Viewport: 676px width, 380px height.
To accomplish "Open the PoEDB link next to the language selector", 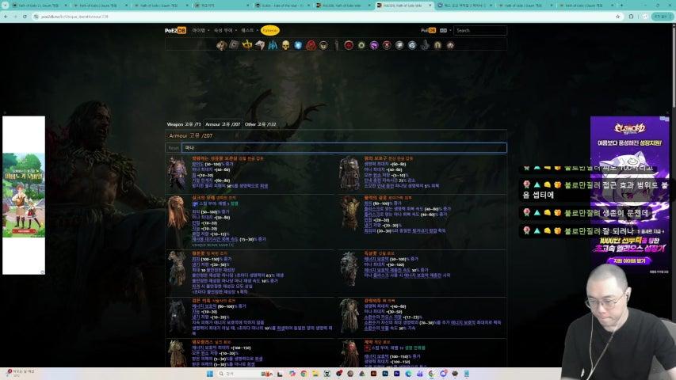I will tap(428, 31).
